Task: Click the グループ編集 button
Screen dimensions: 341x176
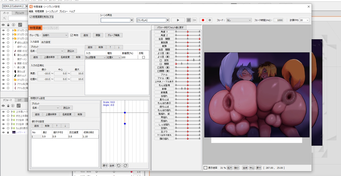Action: click(114, 35)
